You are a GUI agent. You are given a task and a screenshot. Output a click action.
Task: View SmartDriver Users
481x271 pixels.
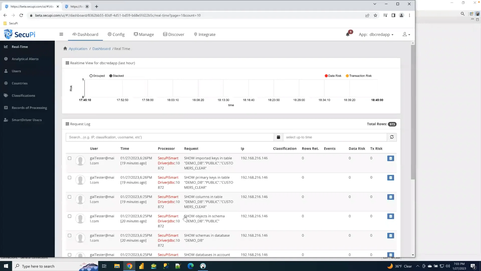(x=26, y=120)
